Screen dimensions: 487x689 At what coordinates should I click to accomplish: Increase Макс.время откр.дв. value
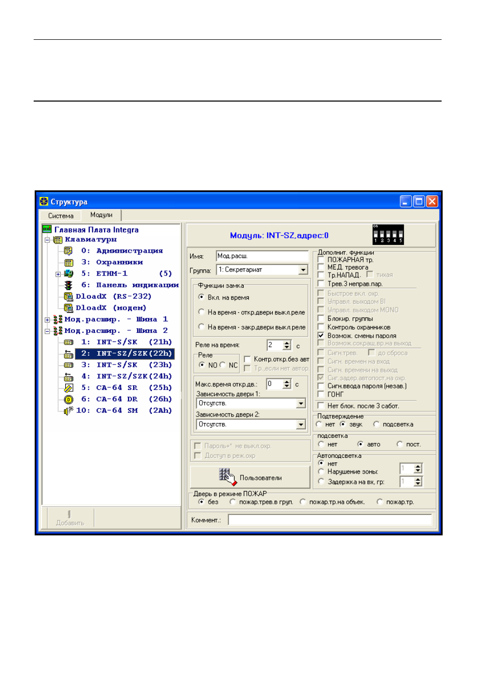tap(287, 381)
